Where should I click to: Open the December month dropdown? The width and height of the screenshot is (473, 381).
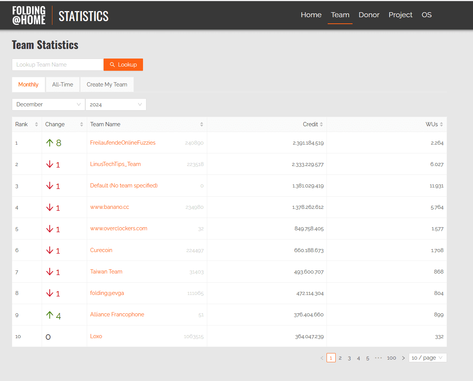(49, 104)
